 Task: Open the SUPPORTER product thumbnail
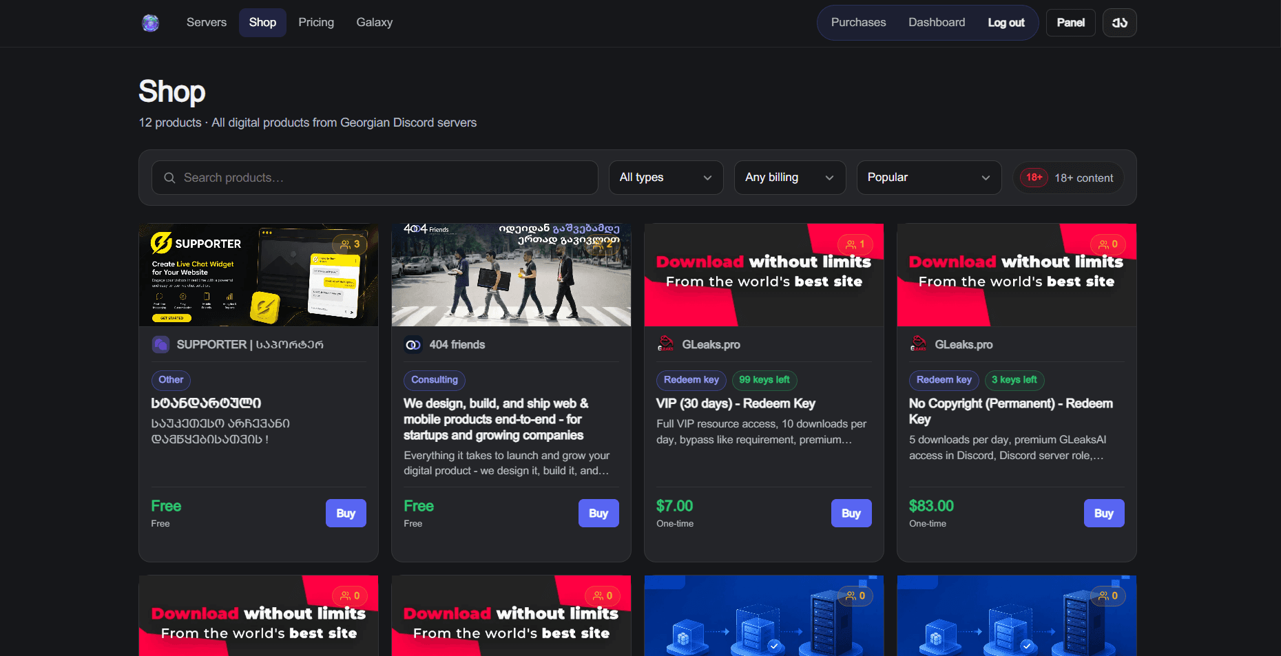pyautogui.click(x=258, y=275)
